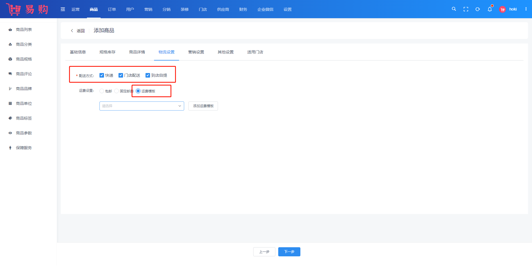The width and height of the screenshot is (532, 266).
Task: Open 商品分类 in the sidebar
Action: 24,44
